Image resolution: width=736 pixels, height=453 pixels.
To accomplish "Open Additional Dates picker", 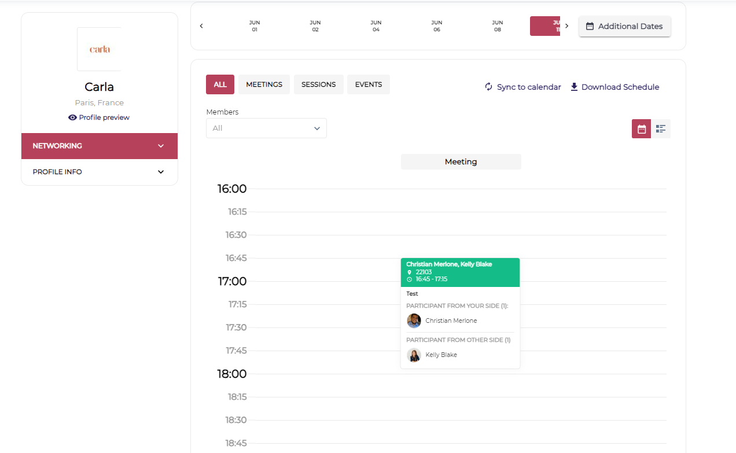I will pos(624,26).
